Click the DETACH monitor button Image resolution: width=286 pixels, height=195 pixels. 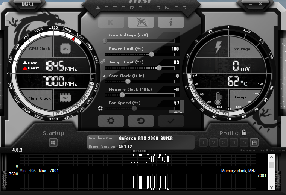[140, 151]
